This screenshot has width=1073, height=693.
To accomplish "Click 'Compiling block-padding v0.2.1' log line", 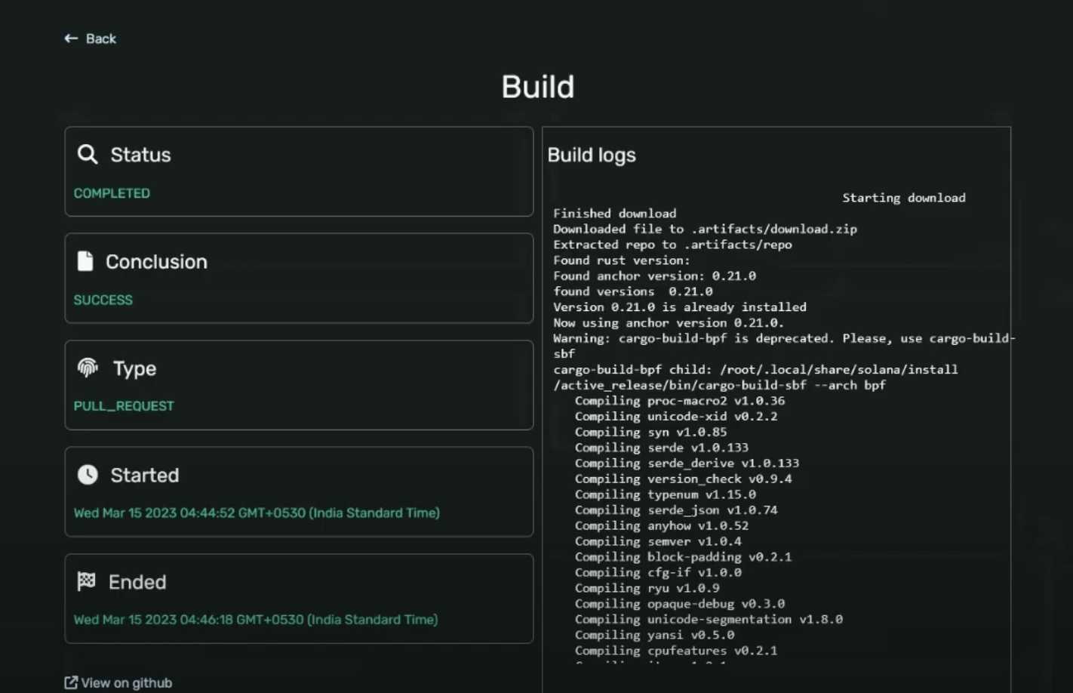I will point(683,556).
